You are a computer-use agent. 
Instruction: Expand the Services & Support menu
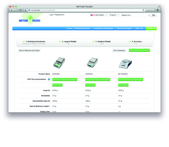coord(125,29)
